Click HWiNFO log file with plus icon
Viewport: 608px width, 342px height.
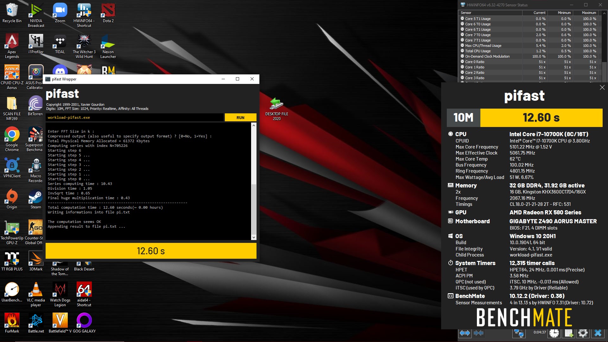(569, 333)
